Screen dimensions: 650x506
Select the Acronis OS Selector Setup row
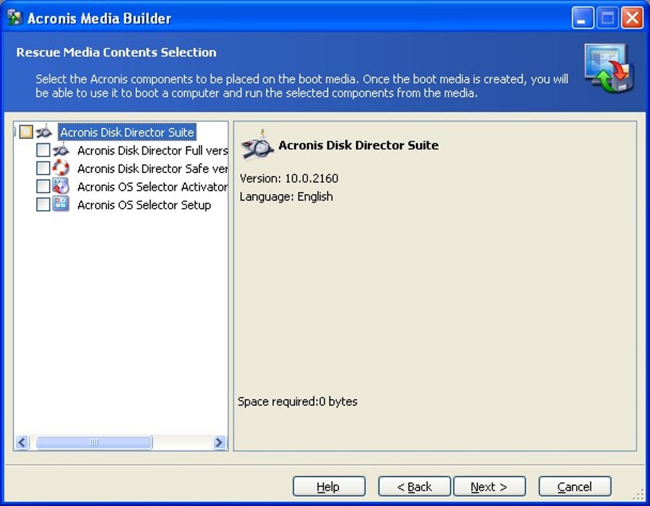click(x=144, y=205)
